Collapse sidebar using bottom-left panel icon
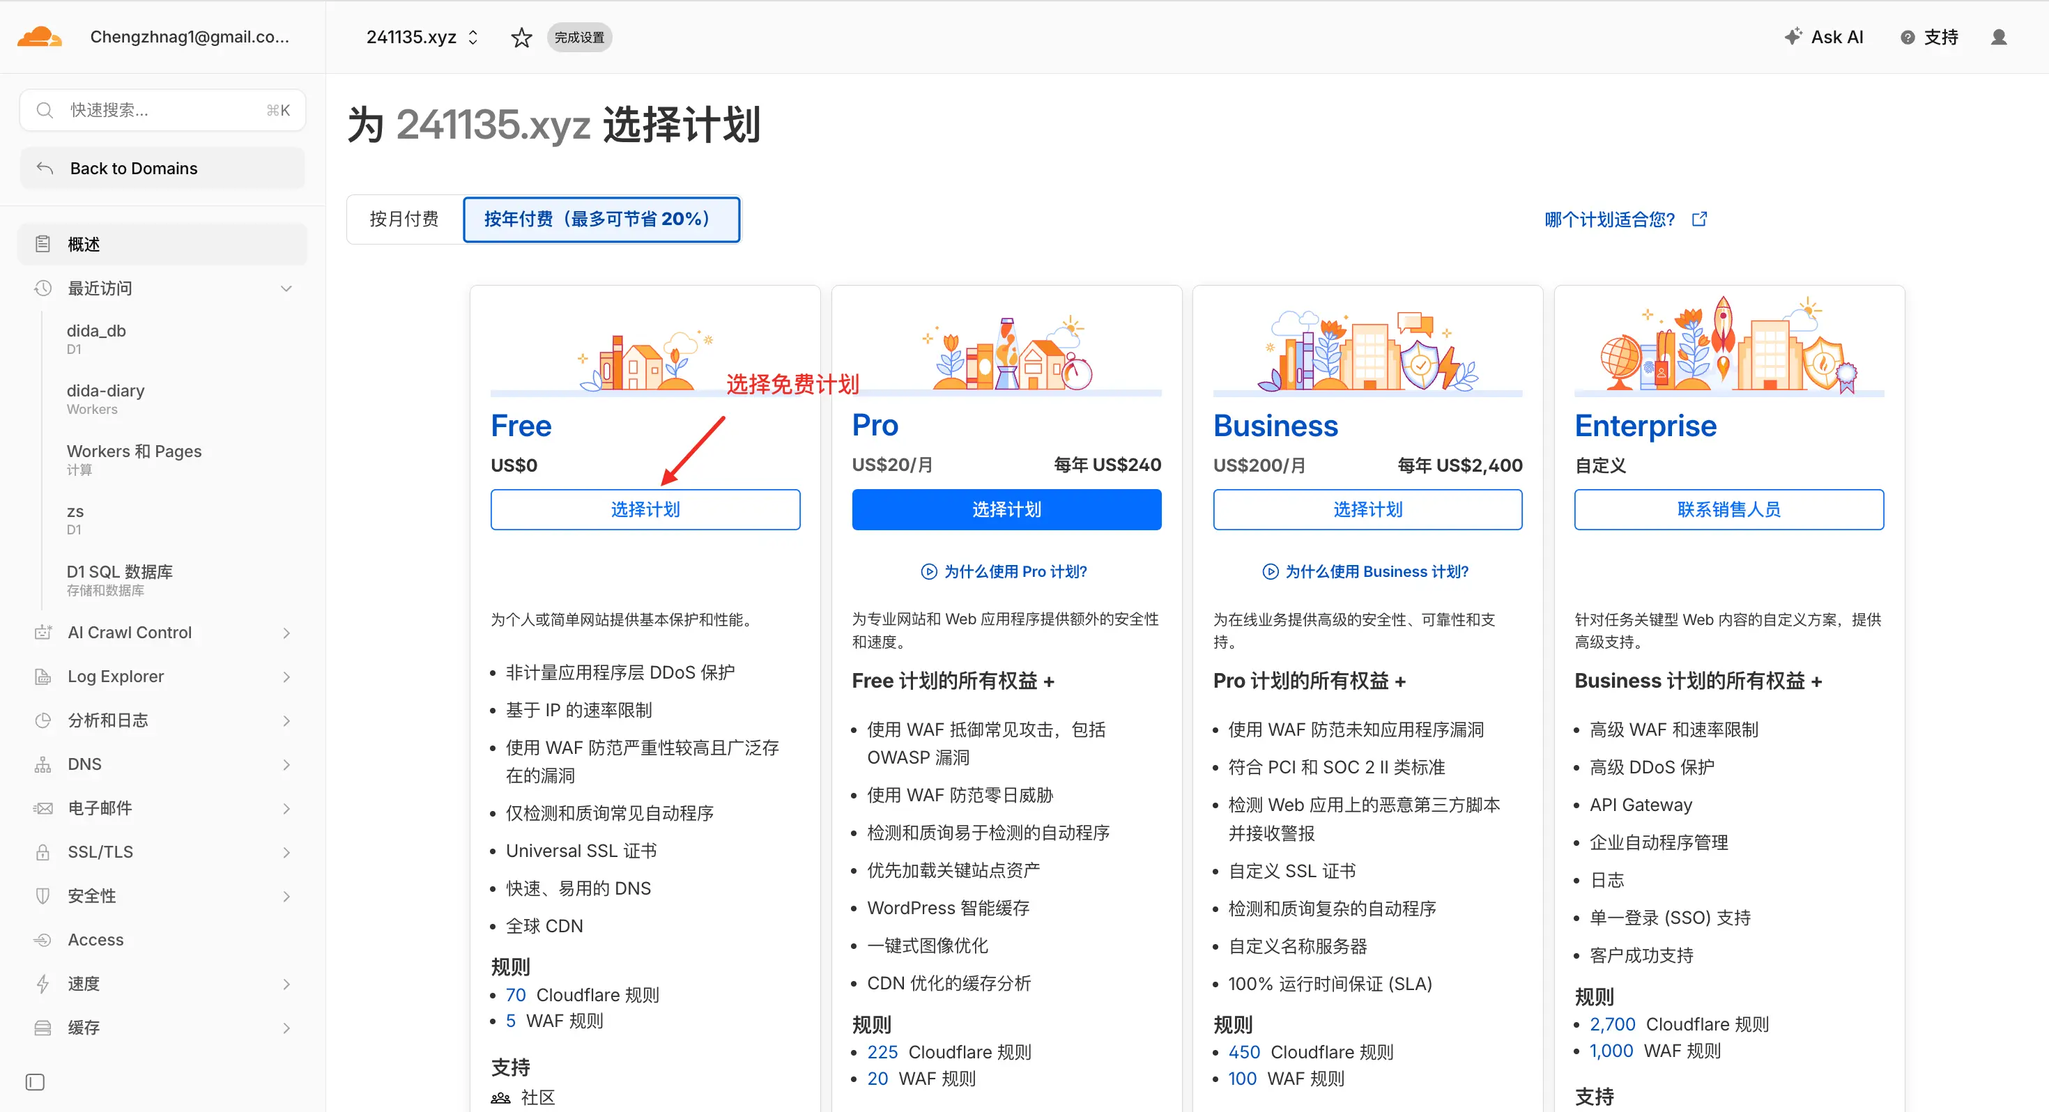 coord(35,1082)
